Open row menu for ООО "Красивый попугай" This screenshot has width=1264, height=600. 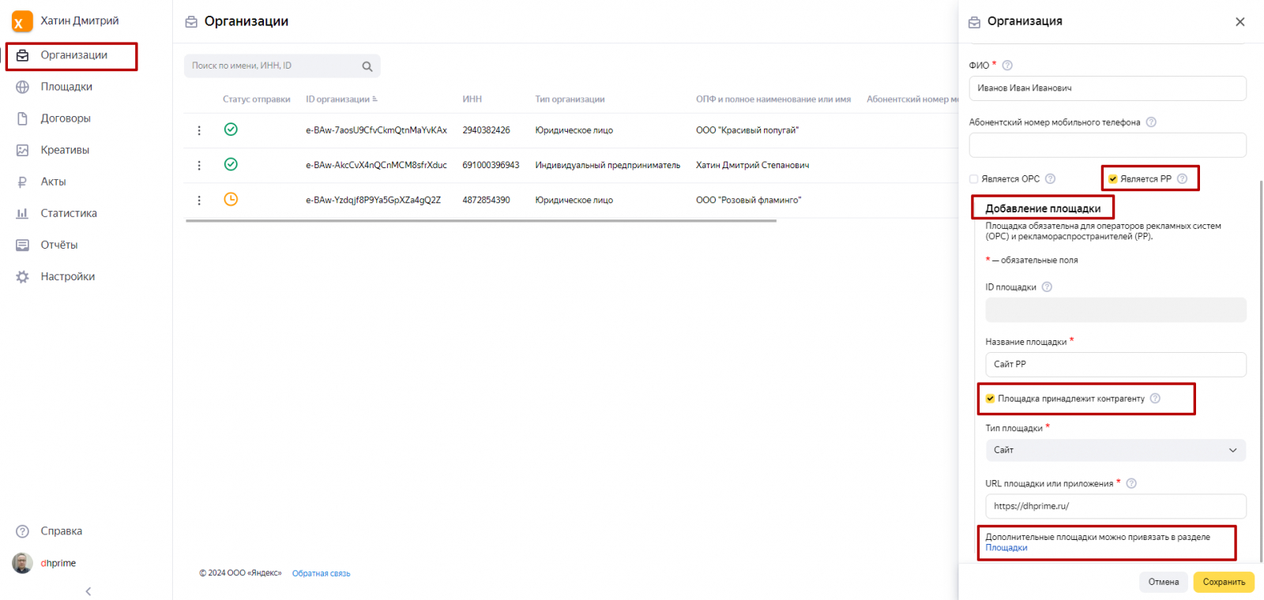(199, 130)
